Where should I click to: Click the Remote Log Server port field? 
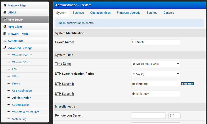(x=174, y=116)
